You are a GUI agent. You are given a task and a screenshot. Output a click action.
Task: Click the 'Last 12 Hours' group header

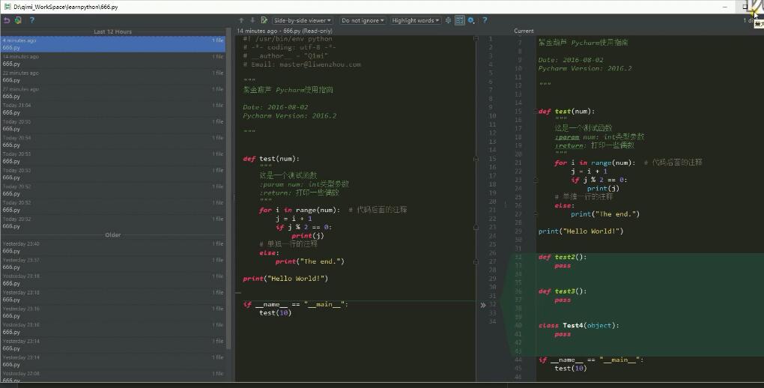(112, 31)
